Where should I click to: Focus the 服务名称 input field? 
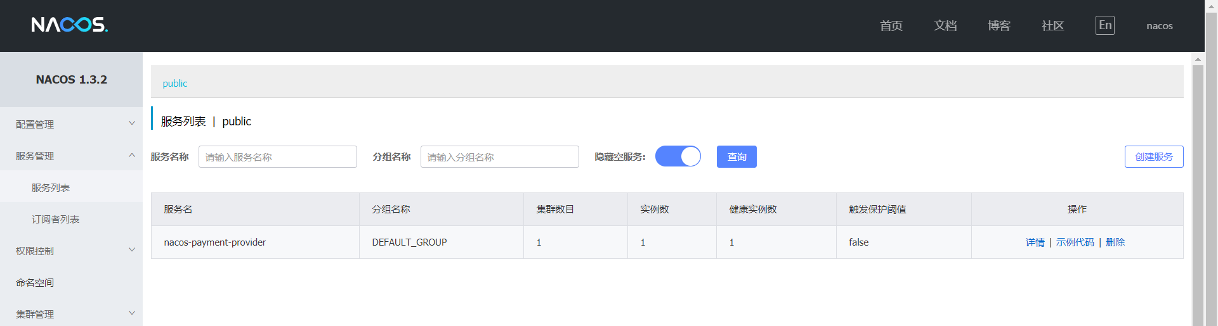click(x=278, y=157)
